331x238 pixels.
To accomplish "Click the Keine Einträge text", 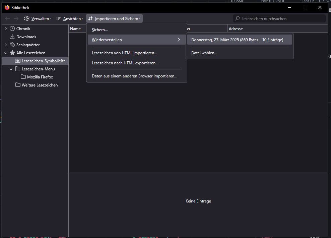I will coord(198,201).
